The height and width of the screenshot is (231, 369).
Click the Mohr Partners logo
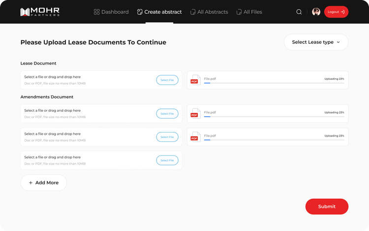[40, 12]
